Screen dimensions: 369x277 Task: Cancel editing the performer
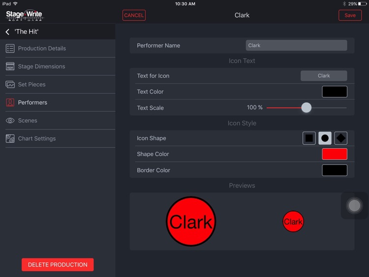point(134,15)
